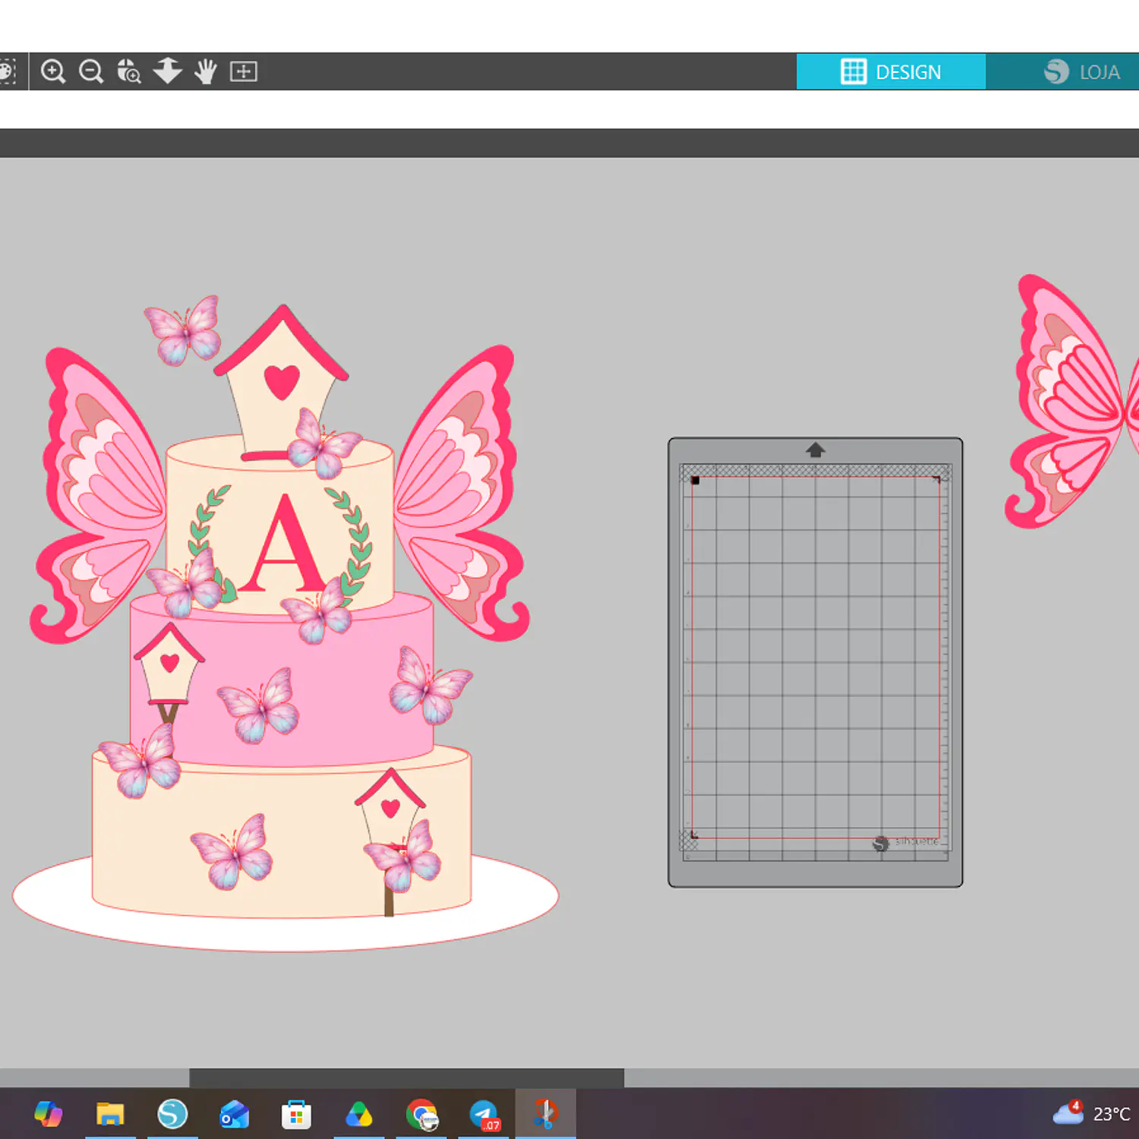Screen dimensions: 1139x1139
Task: Activate the drag zoom arrow tool
Action: (167, 71)
